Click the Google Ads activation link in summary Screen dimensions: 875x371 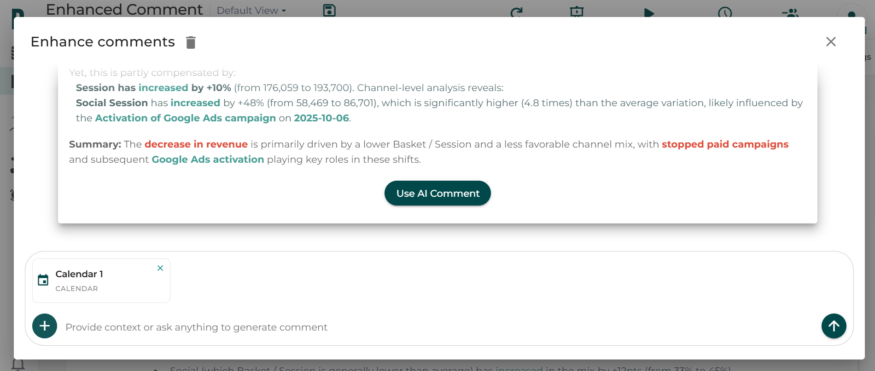pyautogui.click(x=208, y=160)
